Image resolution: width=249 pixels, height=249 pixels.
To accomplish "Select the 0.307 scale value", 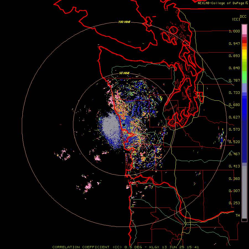I will tap(234, 191).
